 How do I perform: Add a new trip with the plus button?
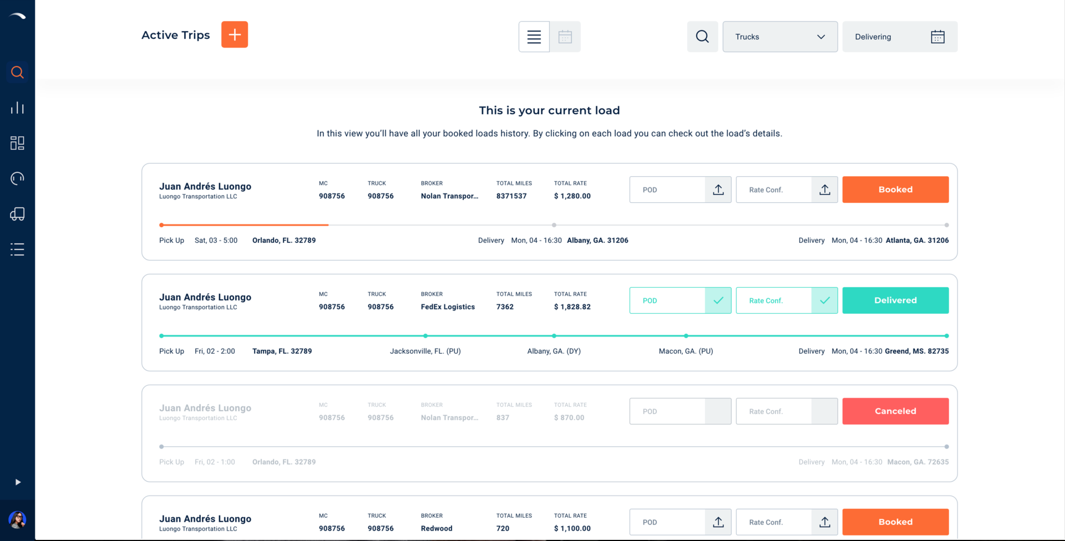click(x=235, y=34)
